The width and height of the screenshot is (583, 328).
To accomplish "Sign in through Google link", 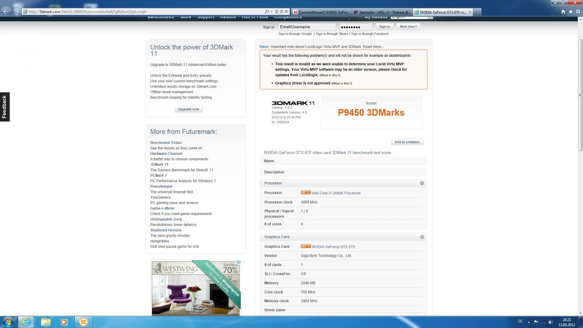I will 295,34.
